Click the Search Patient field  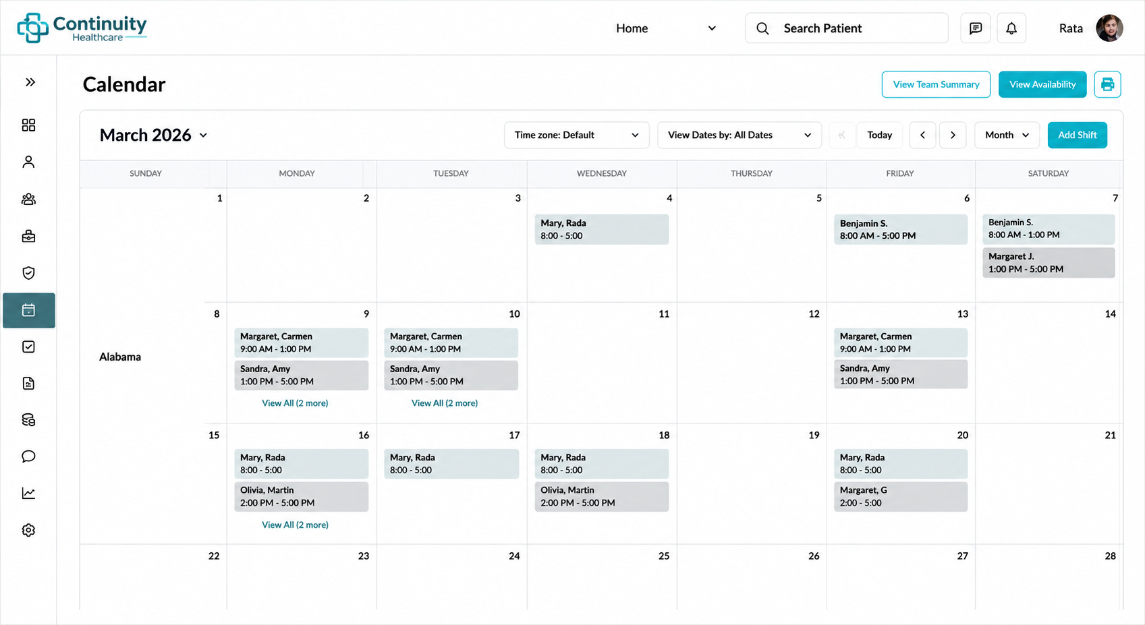[x=847, y=28]
